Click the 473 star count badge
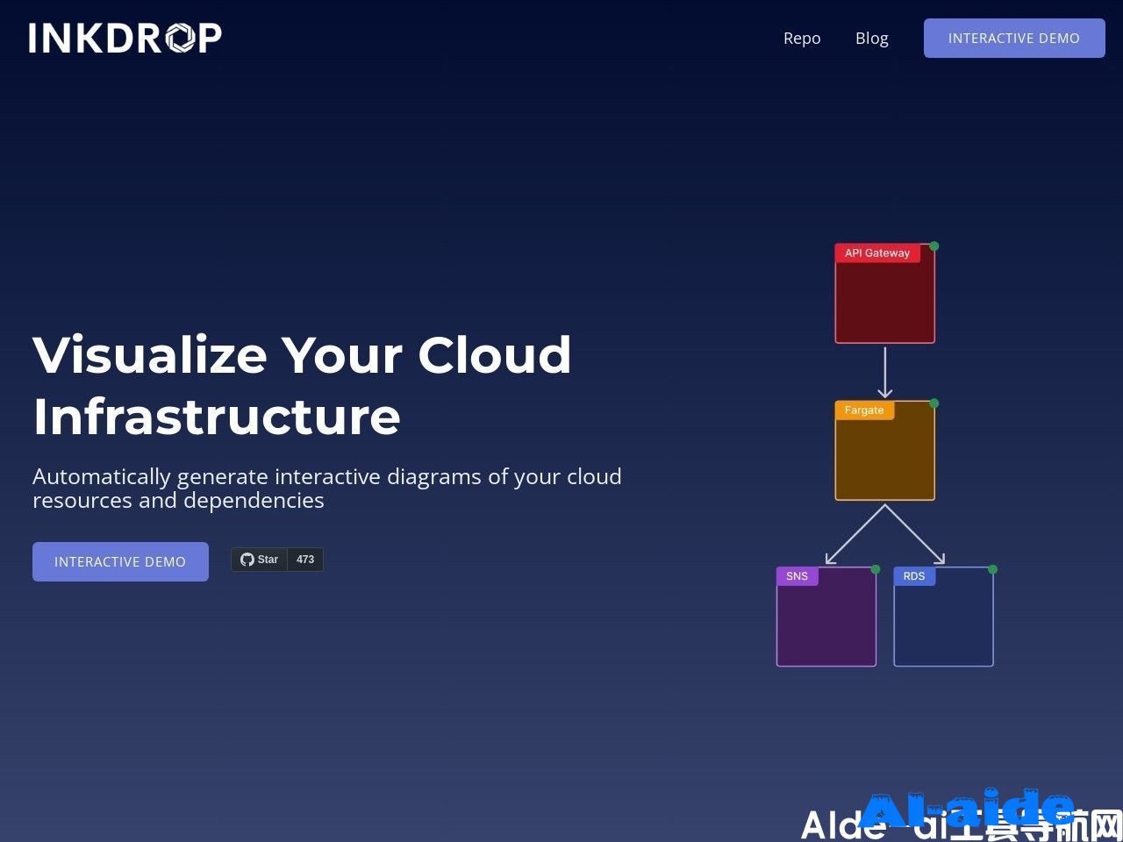Viewport: 1123px width, 842px height. click(x=305, y=560)
